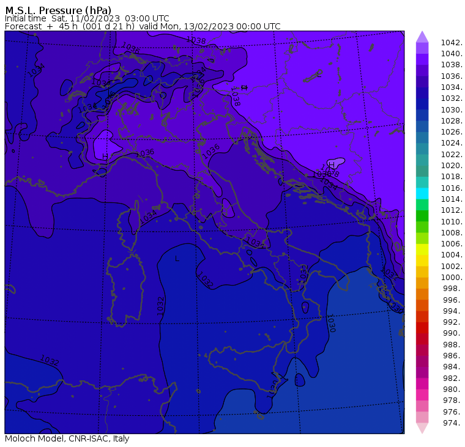Click the 'H' high marker over the Balkans
The width and height of the screenshot is (465, 447).
[332, 164]
